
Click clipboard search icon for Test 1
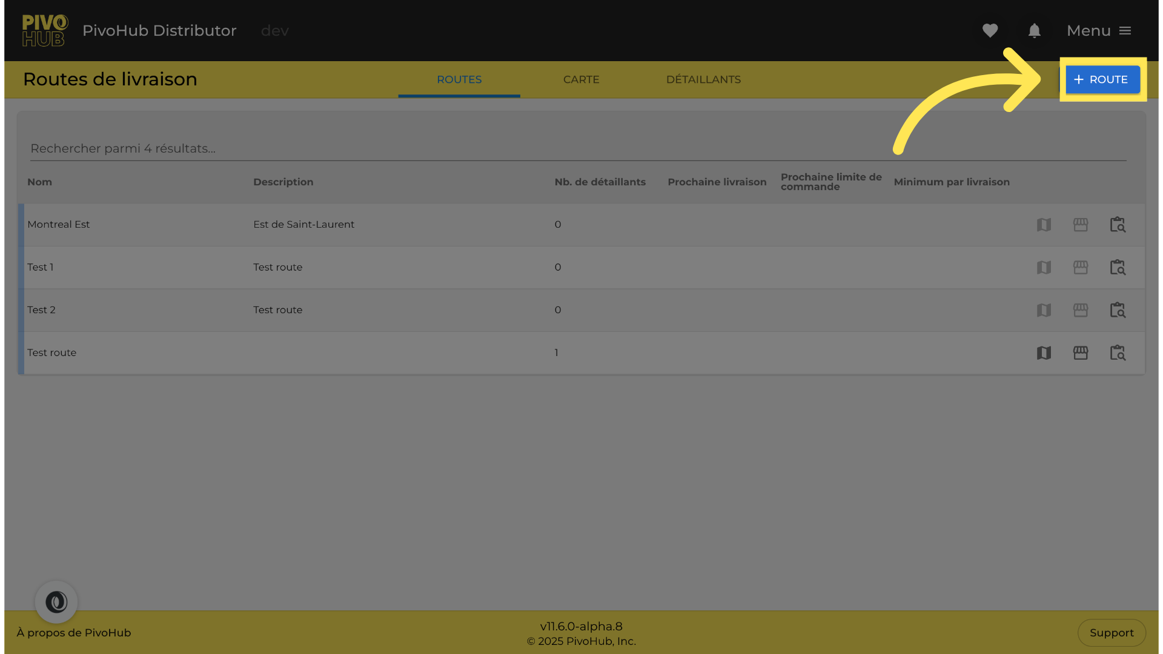(1118, 267)
